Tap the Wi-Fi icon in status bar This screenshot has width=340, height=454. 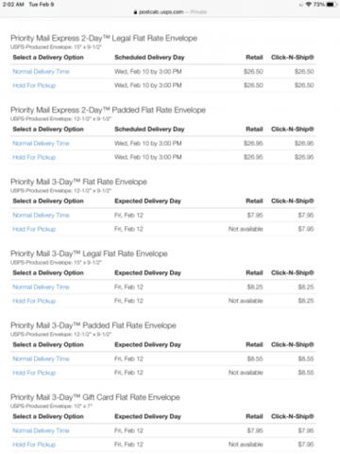tap(309, 5)
